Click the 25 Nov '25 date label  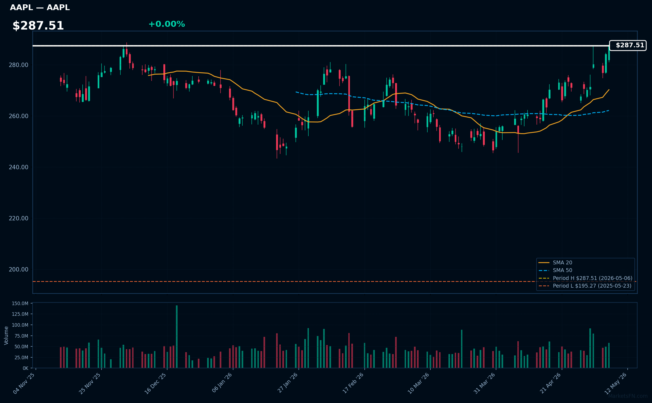pyautogui.click(x=90, y=383)
